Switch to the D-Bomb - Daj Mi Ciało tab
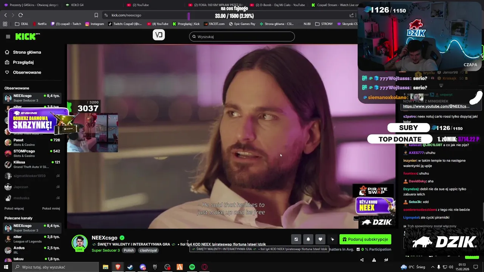 277,5
